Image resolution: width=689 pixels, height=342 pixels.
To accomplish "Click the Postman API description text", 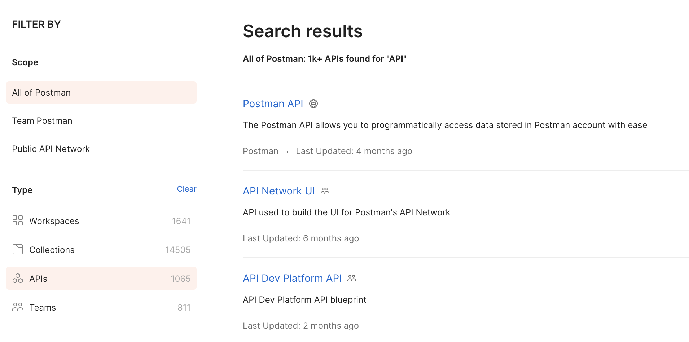I will [445, 125].
